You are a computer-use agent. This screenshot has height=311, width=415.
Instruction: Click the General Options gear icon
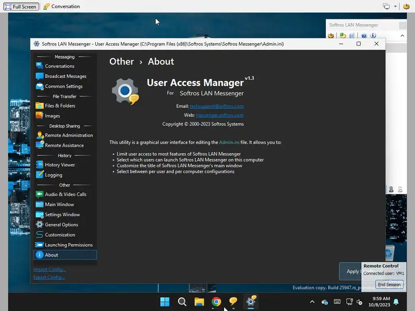click(40, 224)
